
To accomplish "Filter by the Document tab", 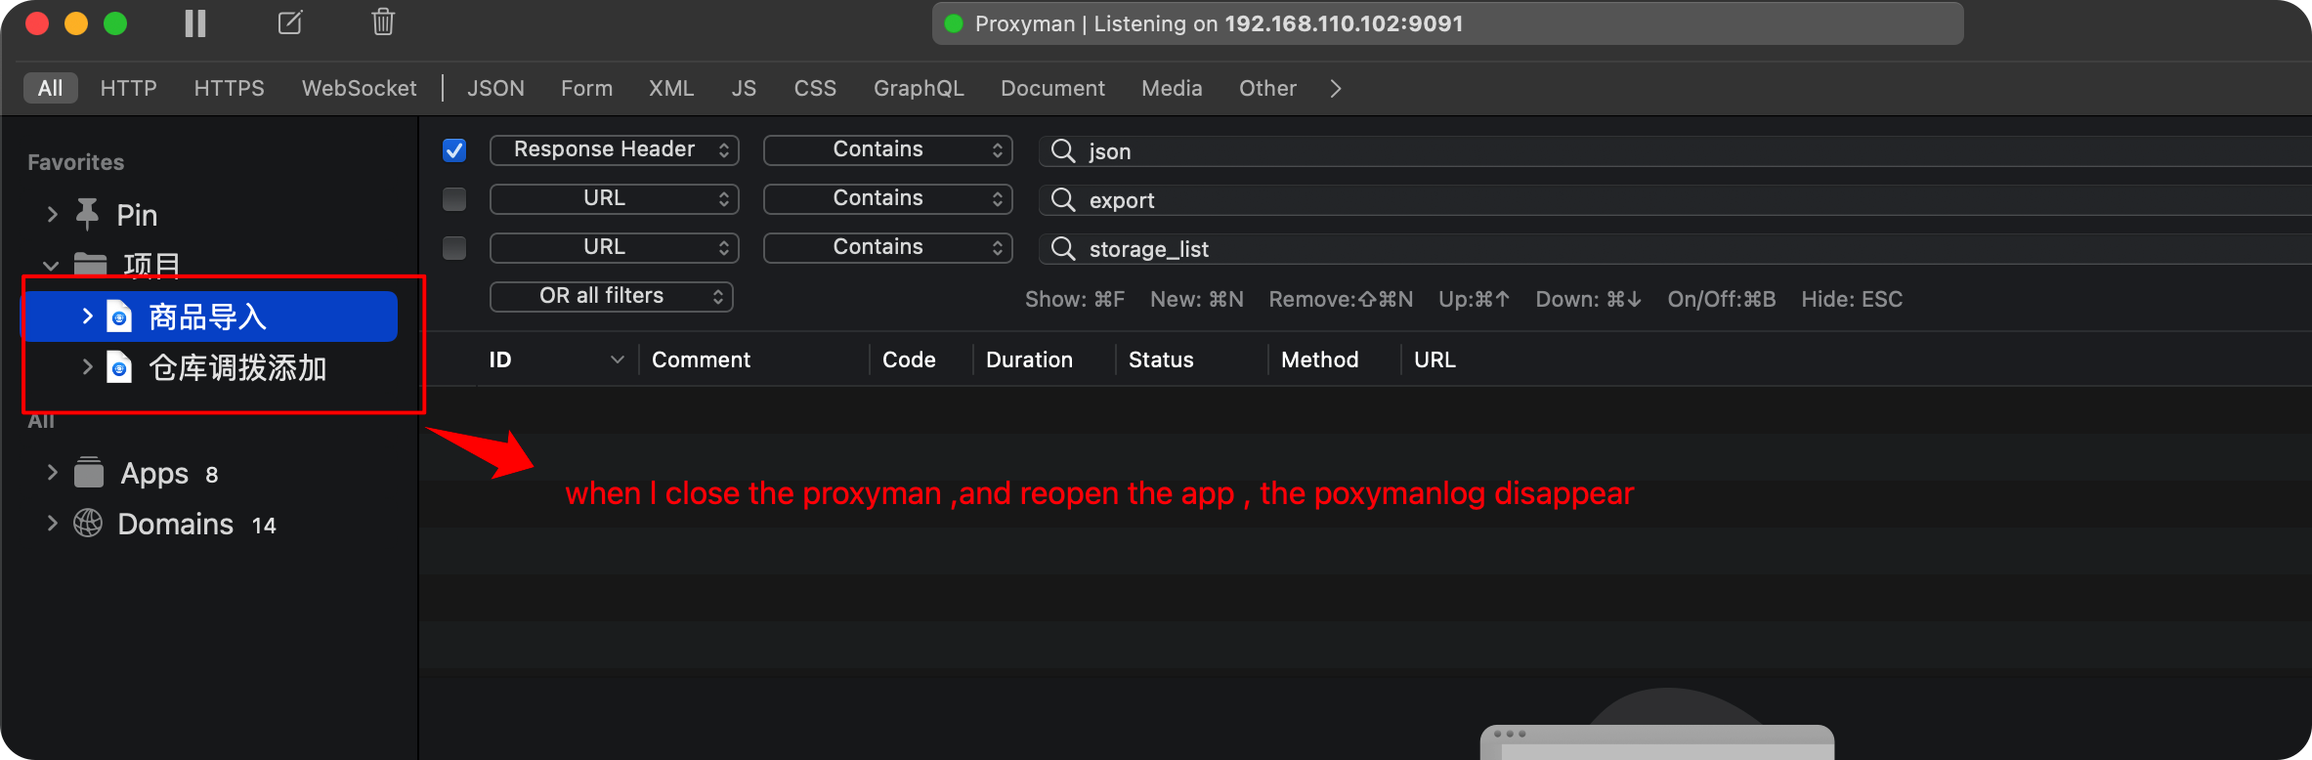I will [x=1052, y=88].
